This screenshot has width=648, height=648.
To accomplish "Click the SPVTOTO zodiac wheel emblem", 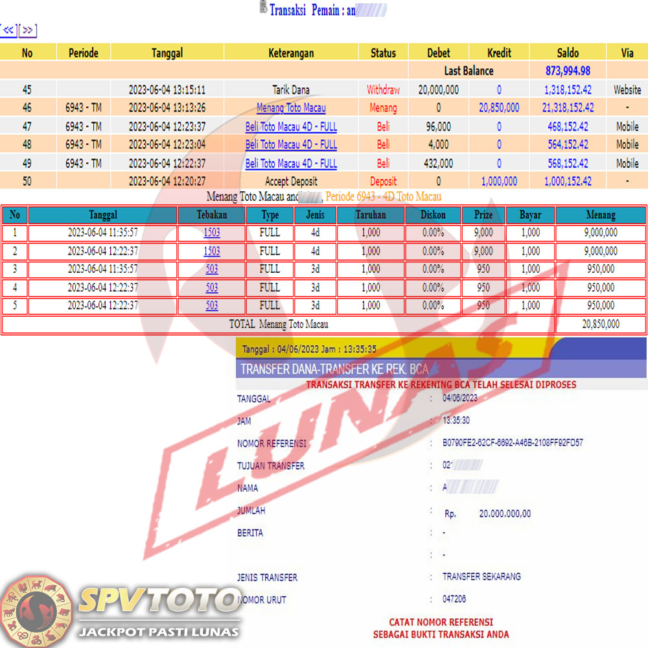I will pyautogui.click(x=37, y=610).
